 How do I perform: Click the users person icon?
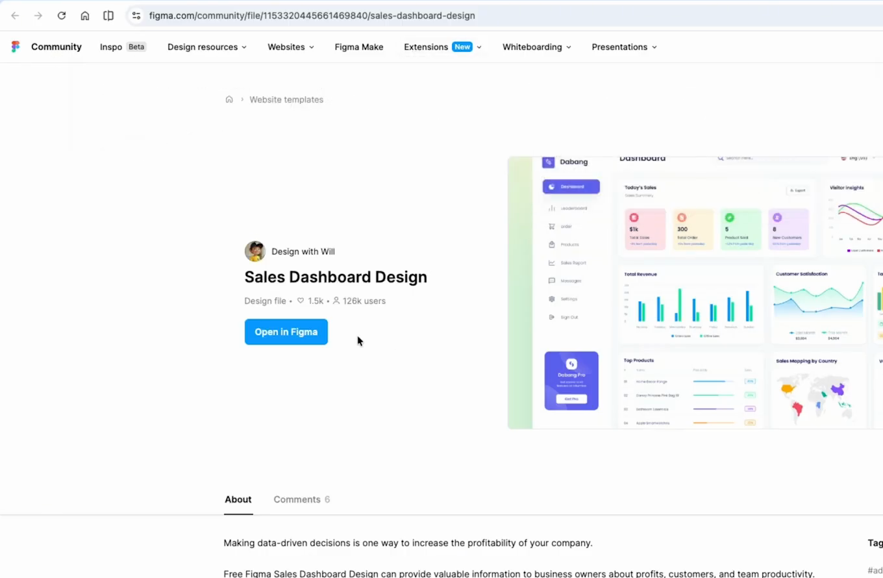pyautogui.click(x=336, y=301)
